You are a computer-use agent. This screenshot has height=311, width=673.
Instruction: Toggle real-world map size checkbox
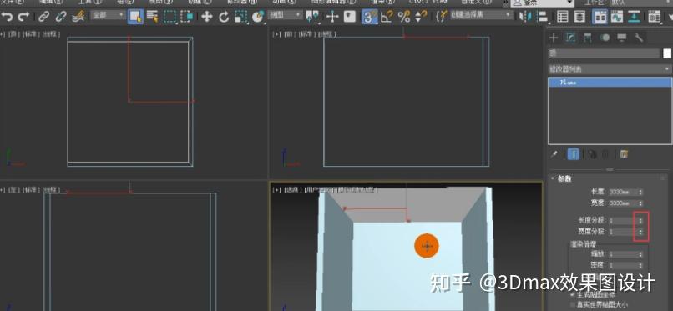pyautogui.click(x=574, y=305)
